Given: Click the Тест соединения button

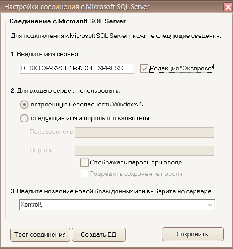Looking at the screenshot, I should click(x=40, y=234).
